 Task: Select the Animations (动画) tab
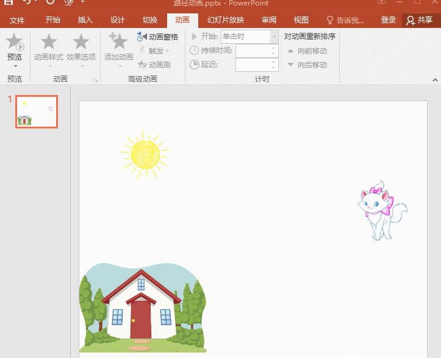point(182,20)
